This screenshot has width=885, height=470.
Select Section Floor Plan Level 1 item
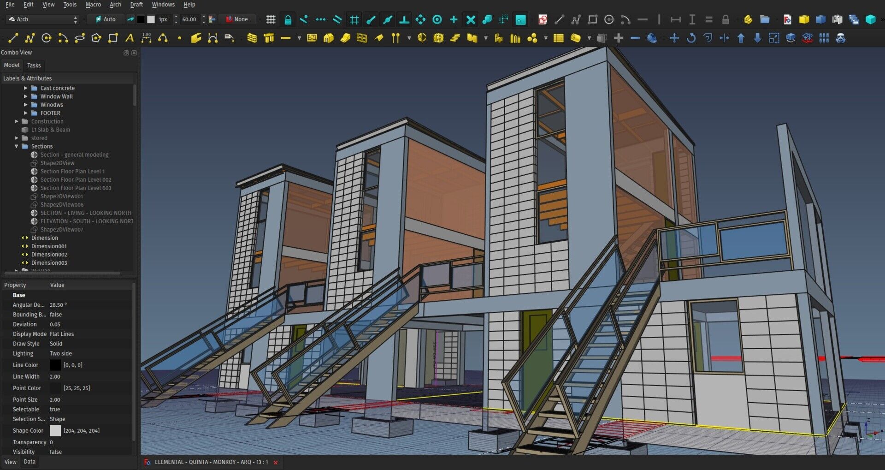pos(72,172)
